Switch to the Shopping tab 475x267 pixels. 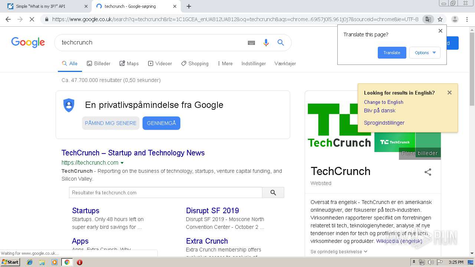tap(195, 63)
